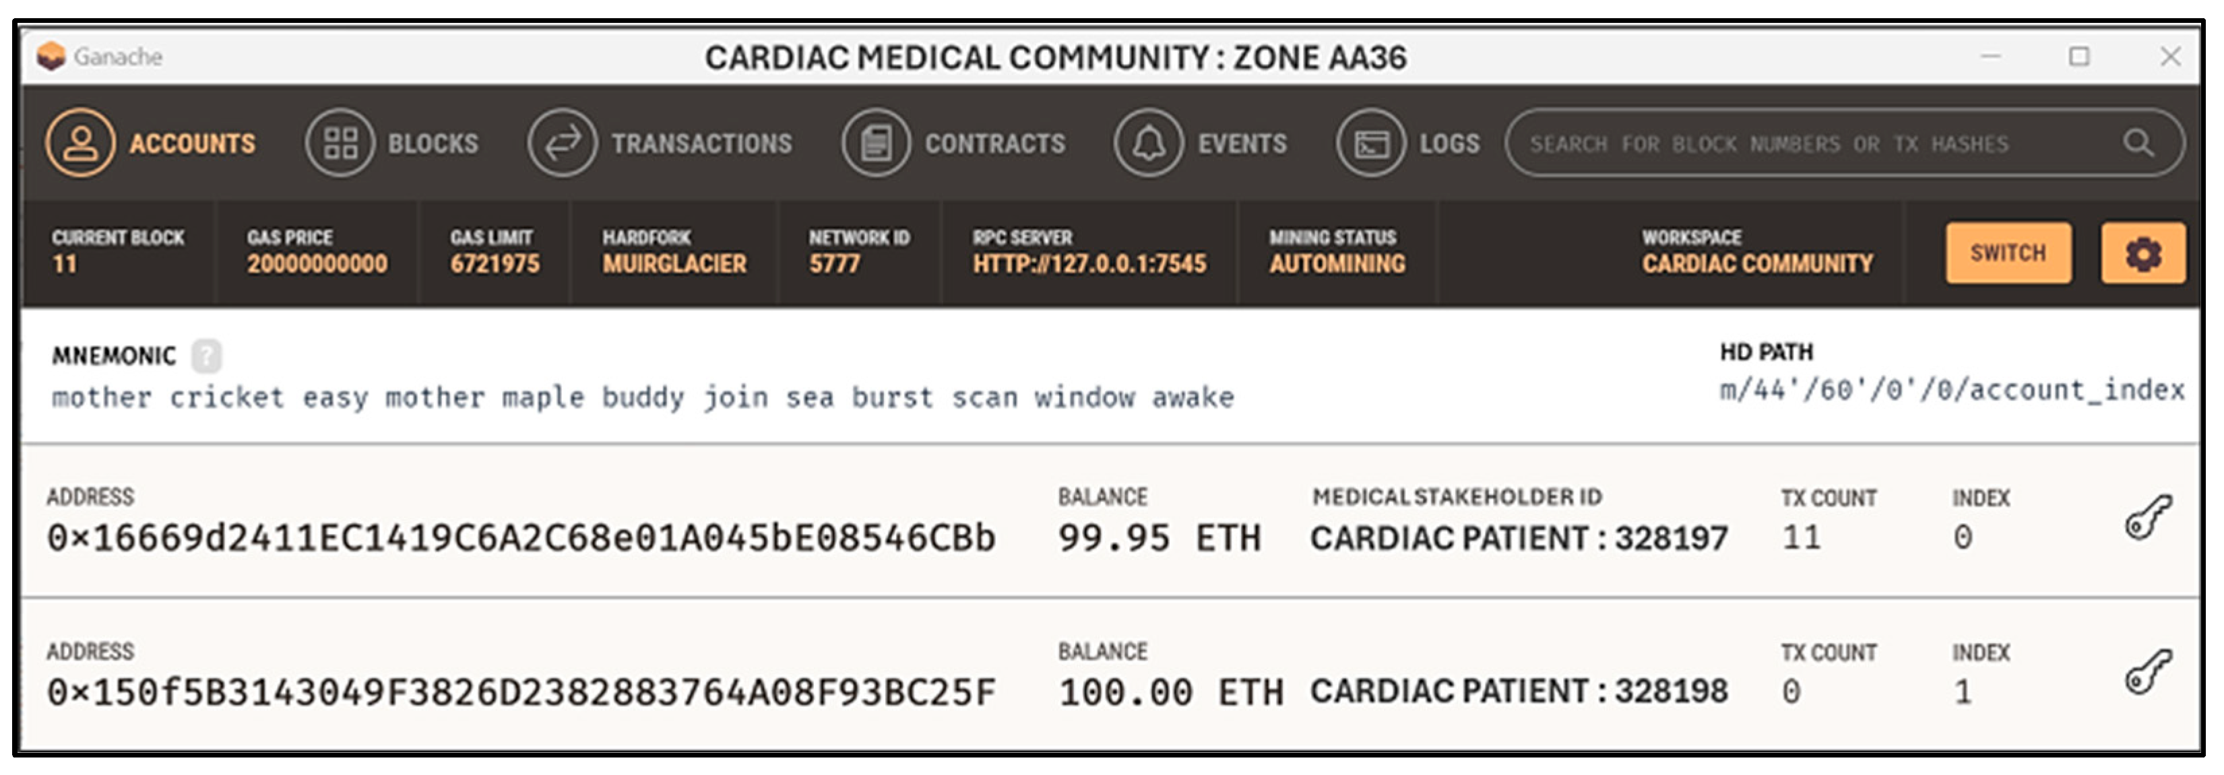Click the search magnifier icon

point(2138,142)
